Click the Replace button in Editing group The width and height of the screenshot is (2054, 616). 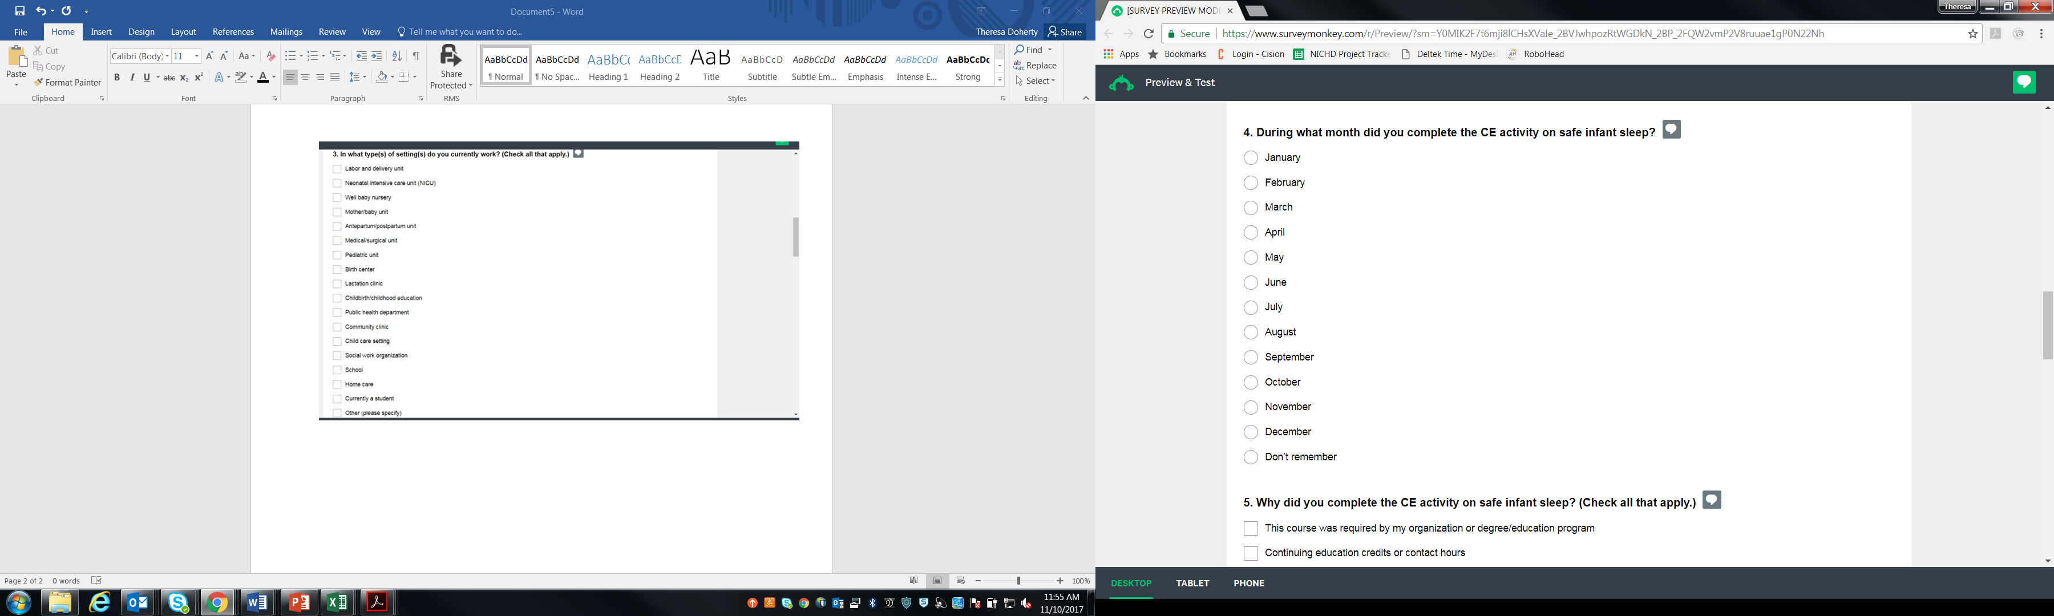coord(1035,66)
